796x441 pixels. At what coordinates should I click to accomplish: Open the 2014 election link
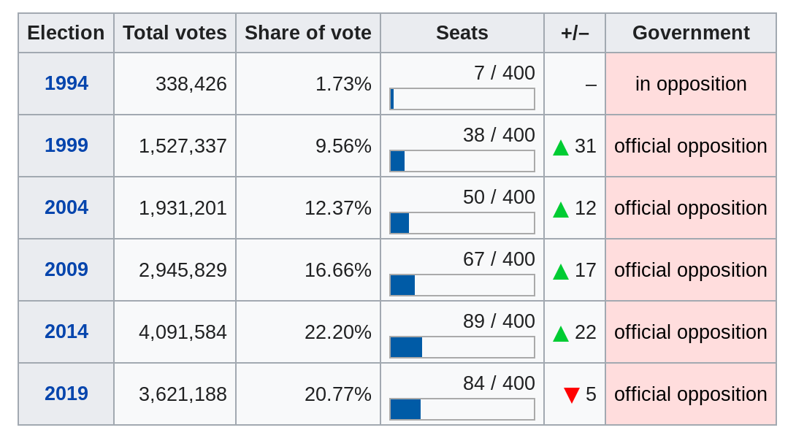click(66, 331)
